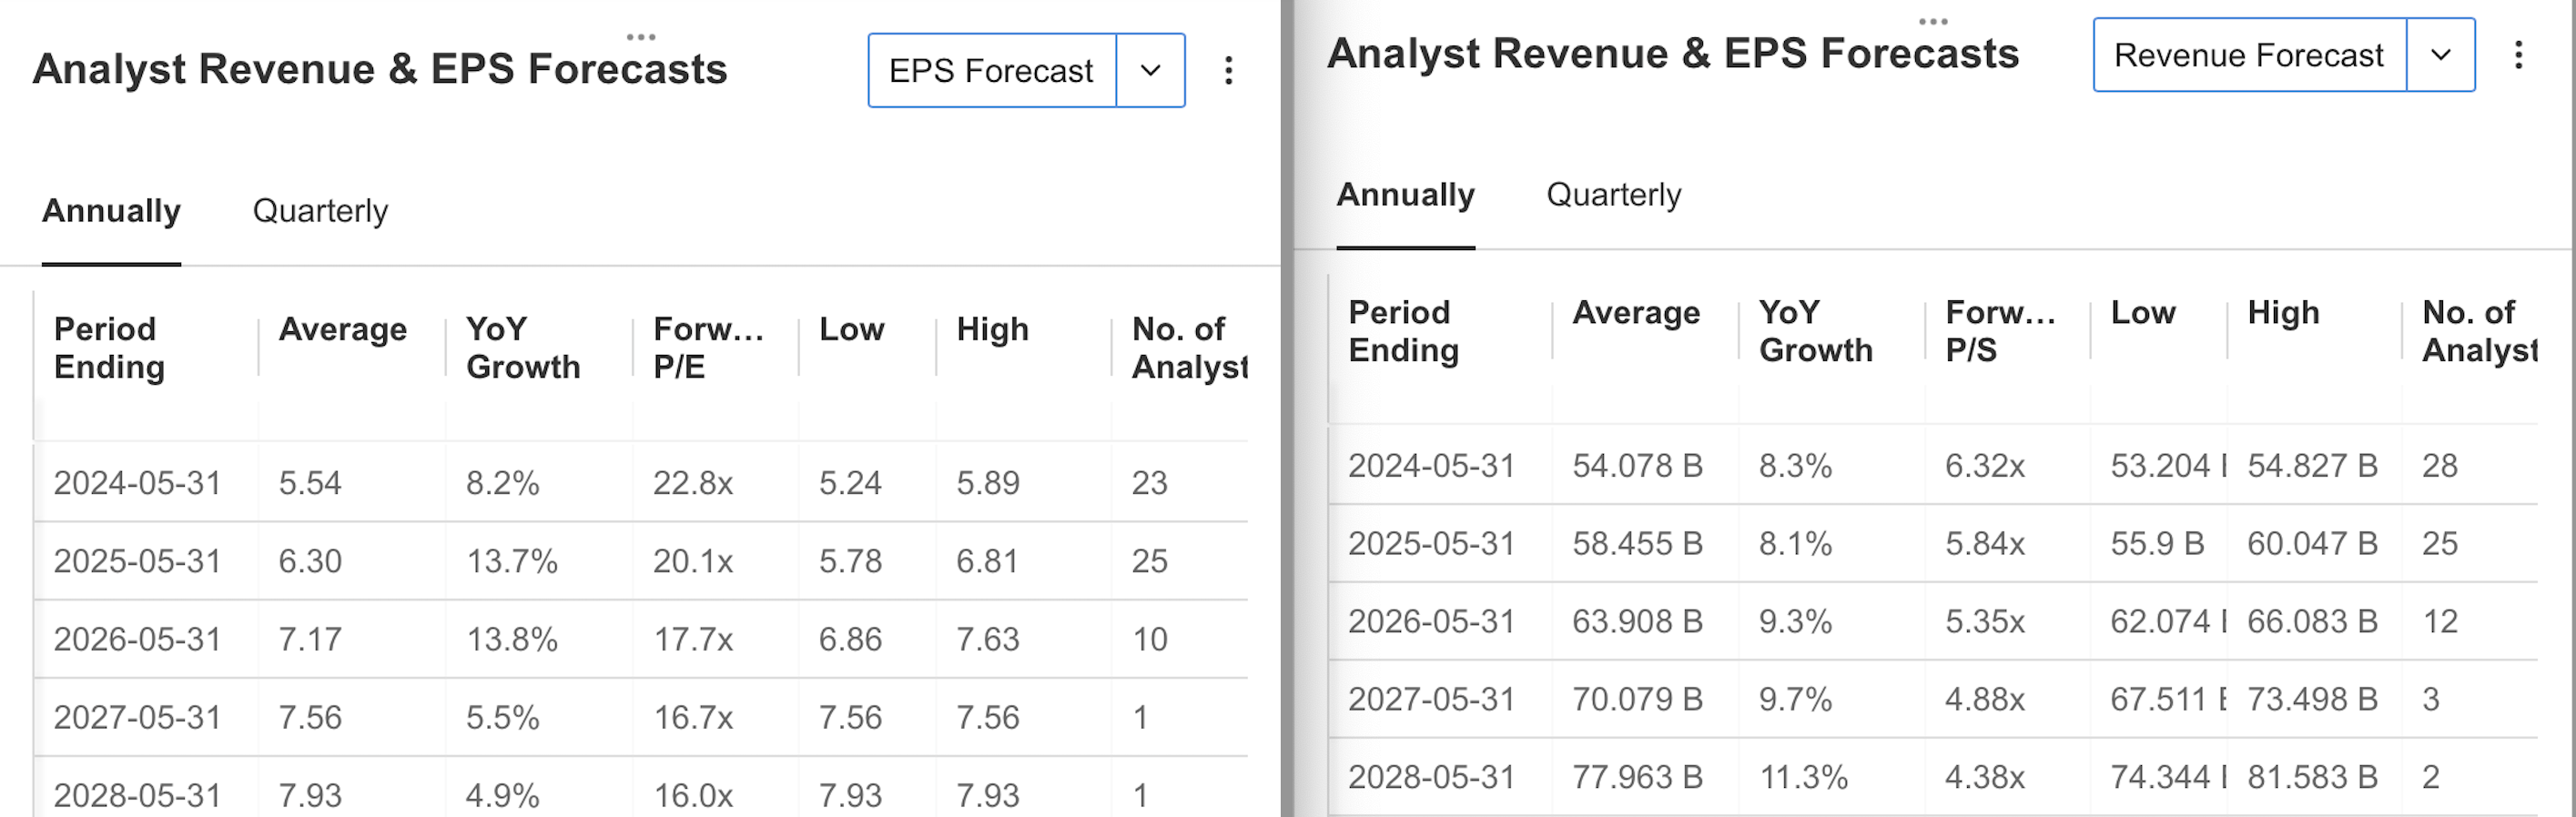Click forward P/S value 5.84x

(1985, 544)
